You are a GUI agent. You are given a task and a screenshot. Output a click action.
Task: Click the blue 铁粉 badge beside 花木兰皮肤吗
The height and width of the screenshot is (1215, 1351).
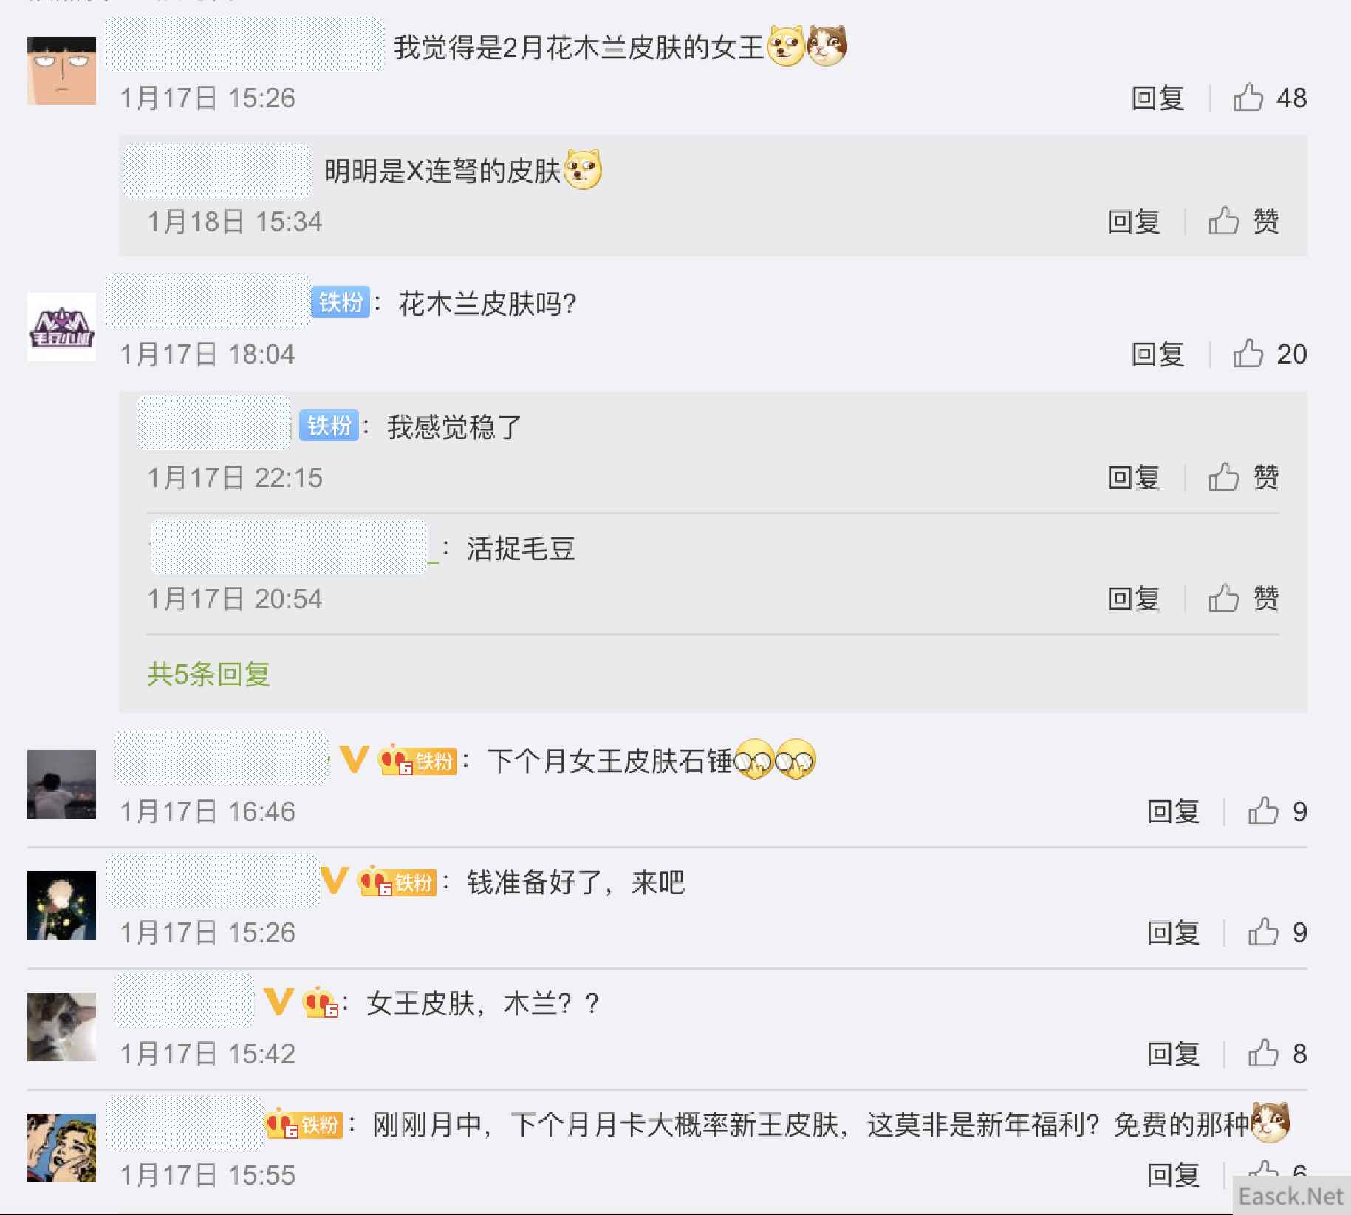tap(341, 302)
